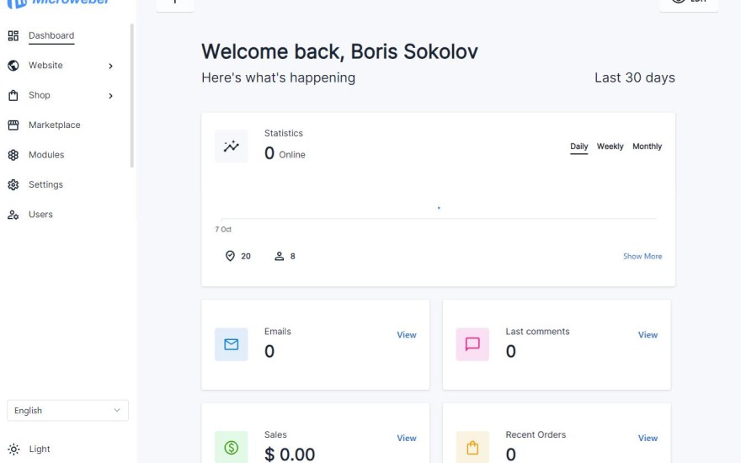
Task: Click the Modules icon in sidebar
Action: coord(13,155)
